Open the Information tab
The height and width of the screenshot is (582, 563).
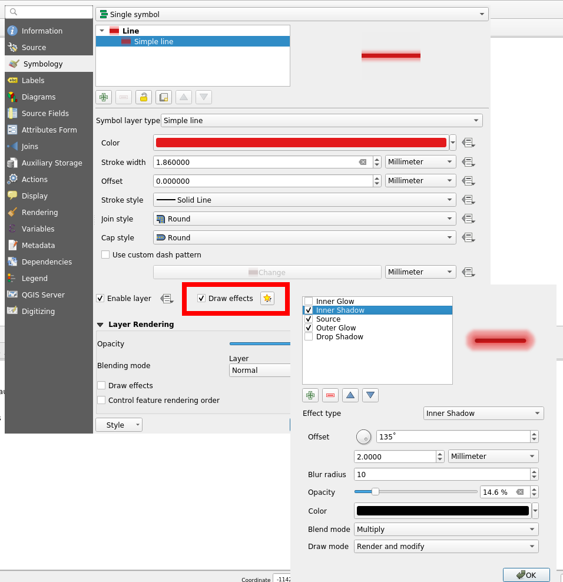pyautogui.click(x=49, y=31)
